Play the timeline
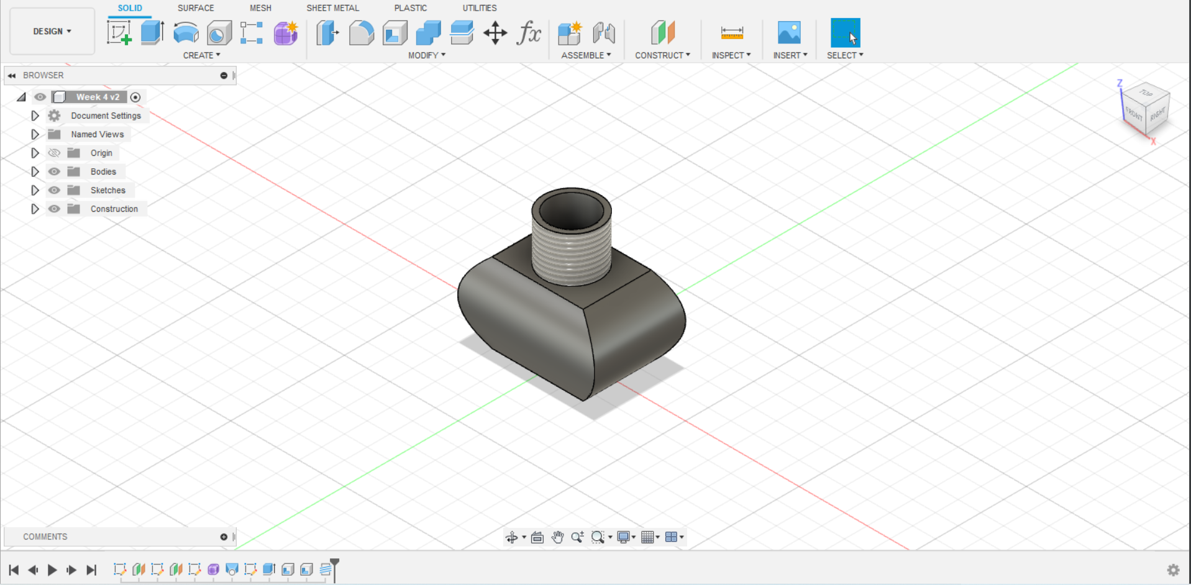This screenshot has width=1191, height=585. click(x=52, y=569)
